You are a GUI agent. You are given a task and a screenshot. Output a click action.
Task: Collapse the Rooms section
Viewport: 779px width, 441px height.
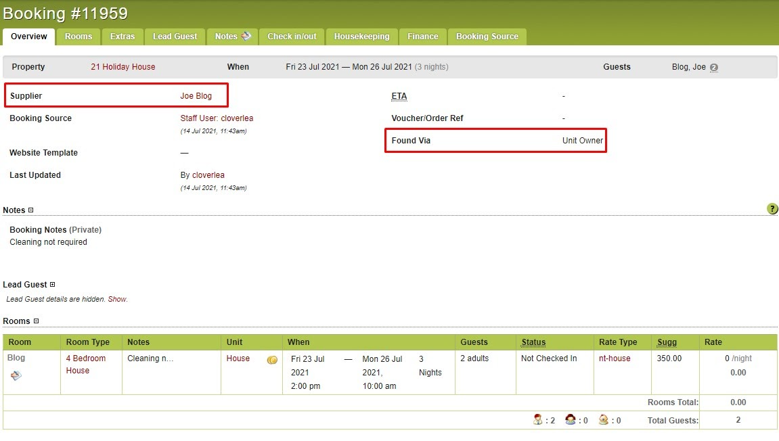tap(36, 321)
